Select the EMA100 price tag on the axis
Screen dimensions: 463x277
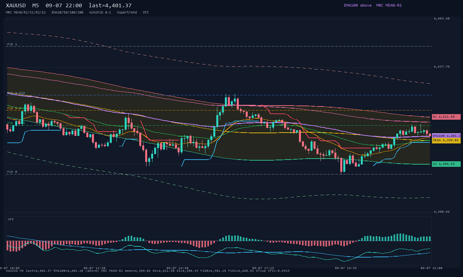pos(446,136)
